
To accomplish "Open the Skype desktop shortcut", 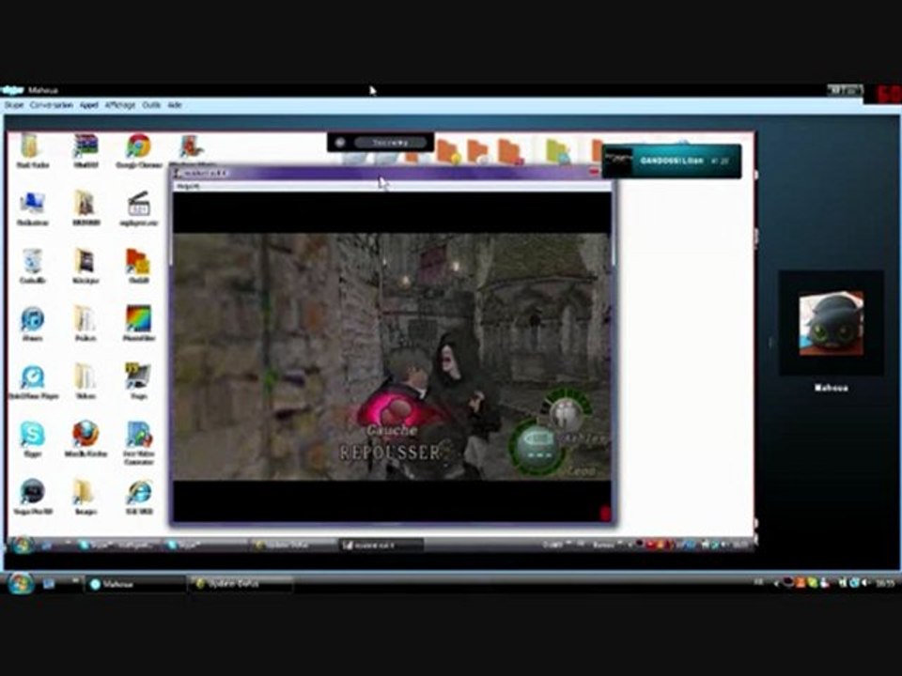I will [x=32, y=439].
